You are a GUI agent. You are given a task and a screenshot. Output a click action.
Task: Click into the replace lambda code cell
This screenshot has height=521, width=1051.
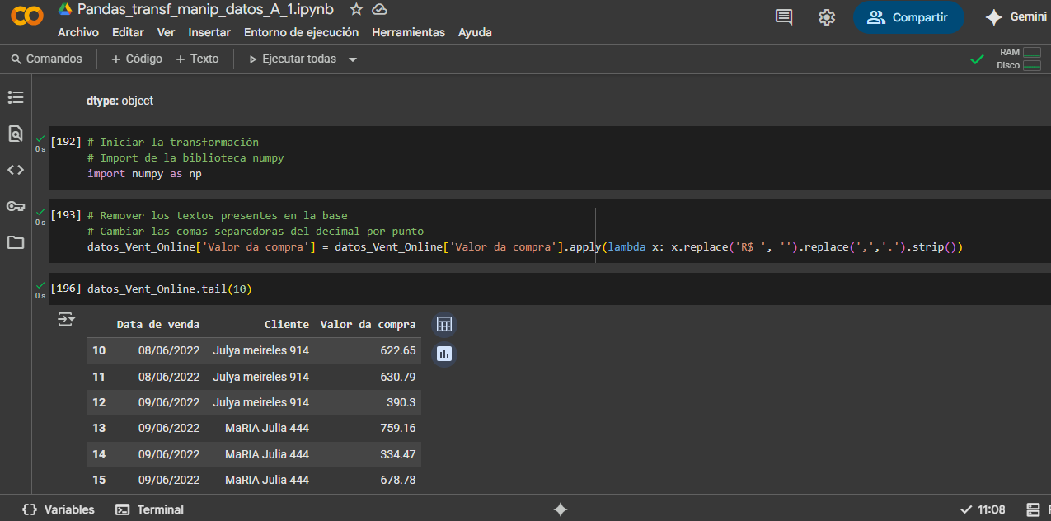point(549,232)
